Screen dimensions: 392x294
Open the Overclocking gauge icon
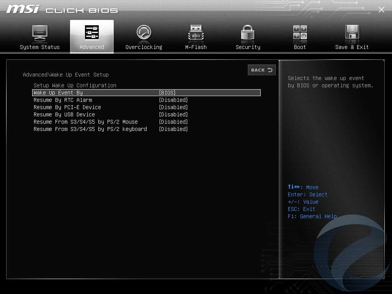144,33
